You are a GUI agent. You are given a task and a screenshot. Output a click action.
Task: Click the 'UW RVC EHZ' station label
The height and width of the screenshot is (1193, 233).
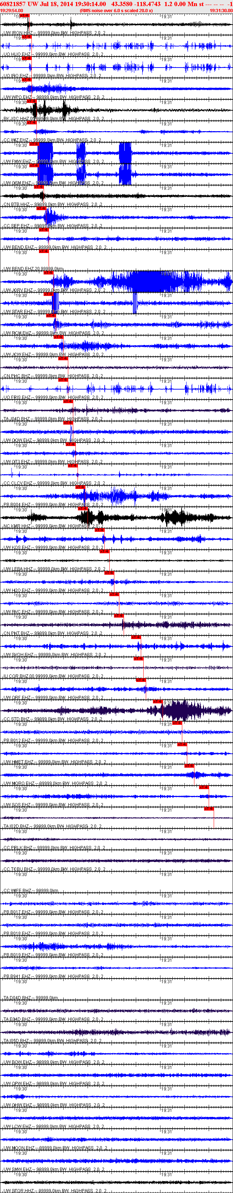tap(17, 612)
